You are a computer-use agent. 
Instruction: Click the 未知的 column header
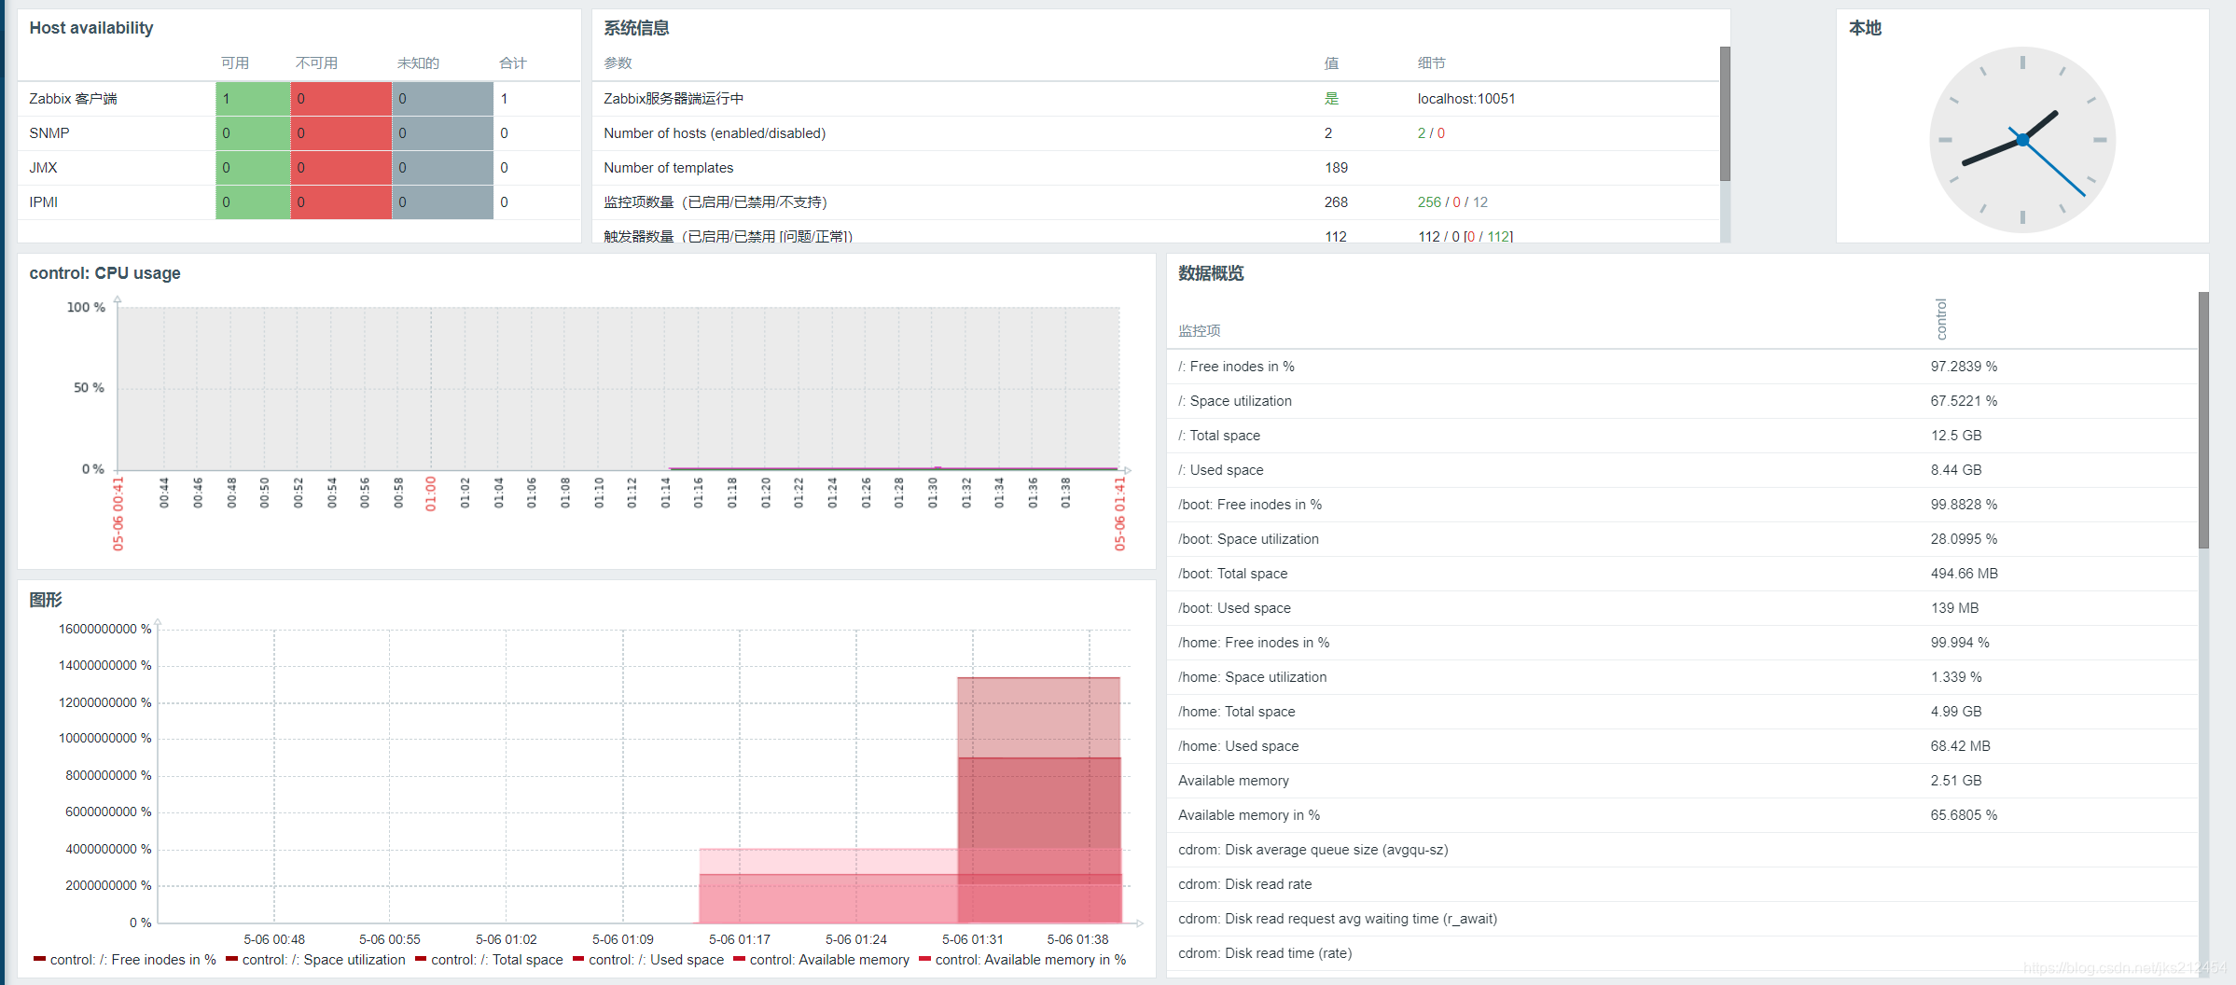(x=418, y=63)
